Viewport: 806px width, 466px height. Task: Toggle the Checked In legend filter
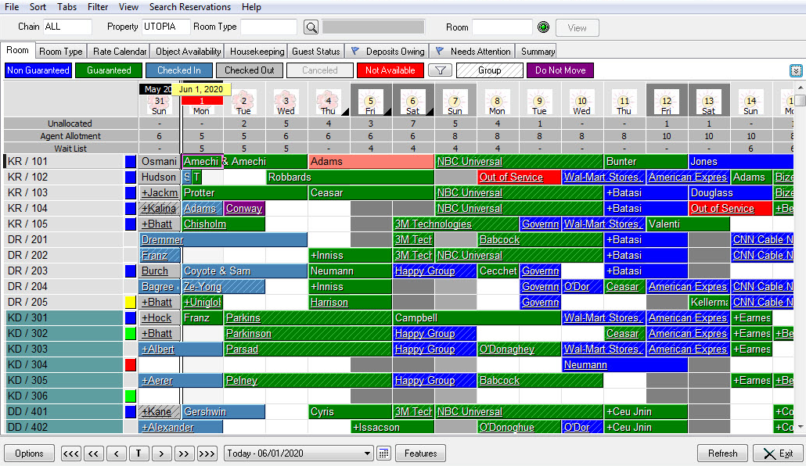(x=179, y=70)
